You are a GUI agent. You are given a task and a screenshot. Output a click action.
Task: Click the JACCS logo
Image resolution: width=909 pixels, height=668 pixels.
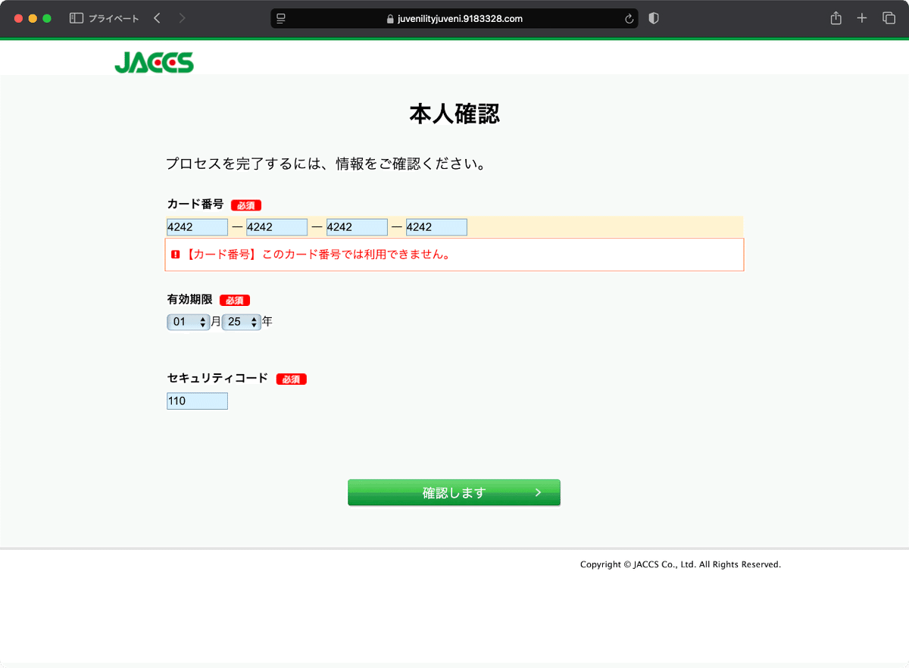tap(154, 62)
